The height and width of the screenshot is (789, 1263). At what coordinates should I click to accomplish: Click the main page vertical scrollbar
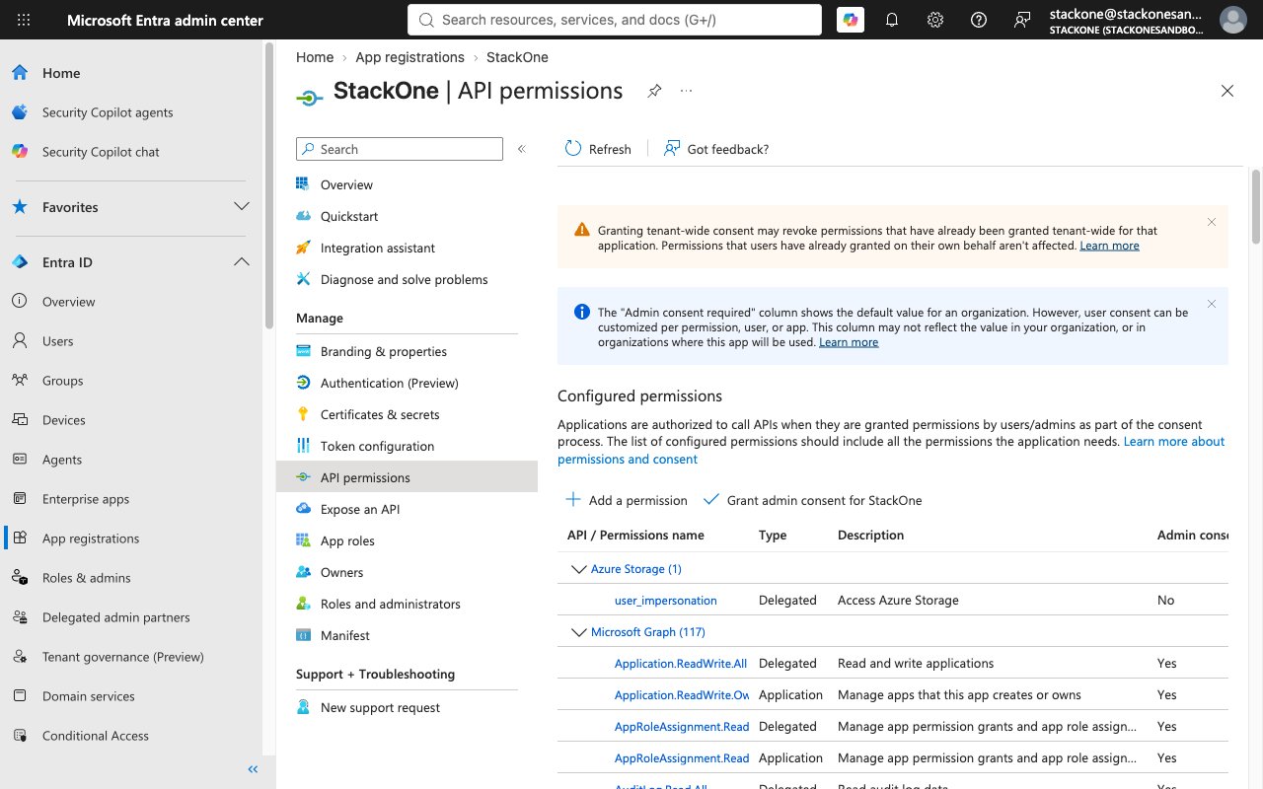1256,207
